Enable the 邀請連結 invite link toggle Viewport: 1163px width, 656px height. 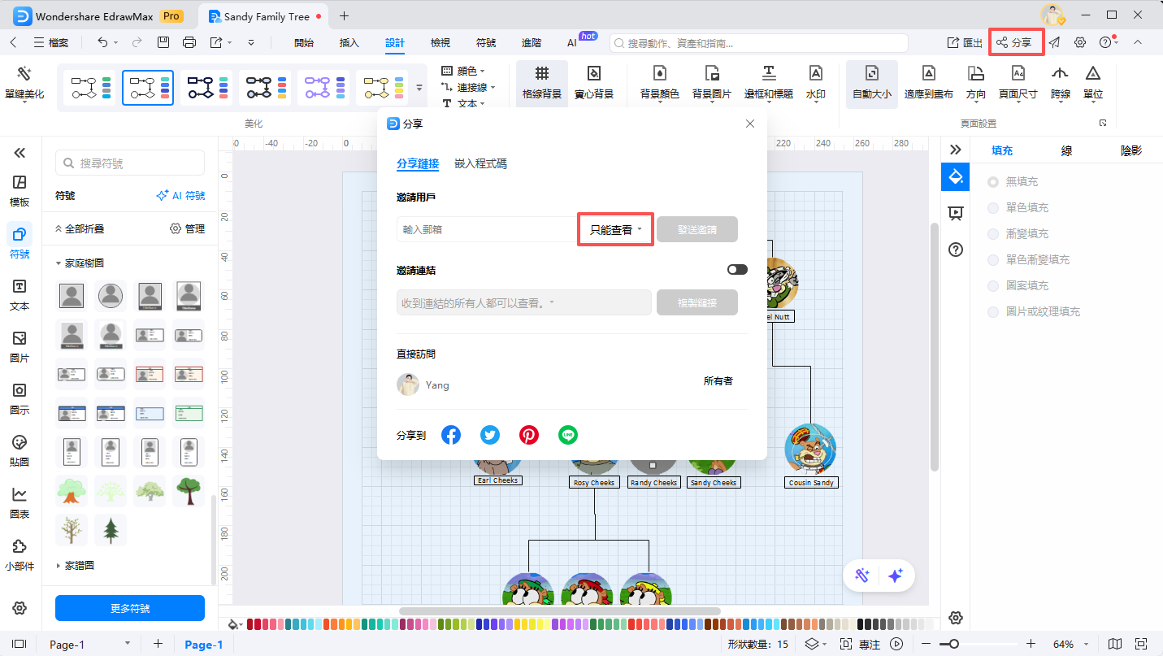pos(737,268)
